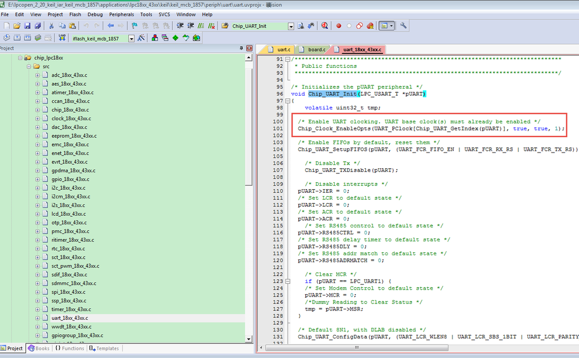Screen dimensions: 579x358
Task: Click the Copy icon in toolbar
Action: pyautogui.click(x=62, y=26)
